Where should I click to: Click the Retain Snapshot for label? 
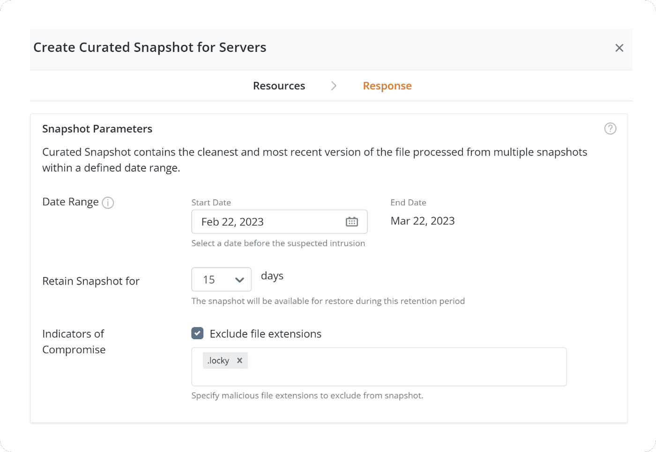coord(91,281)
